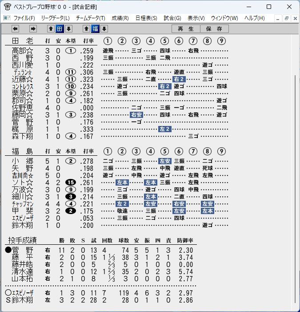Click the 保存 save button

tap(214, 29)
